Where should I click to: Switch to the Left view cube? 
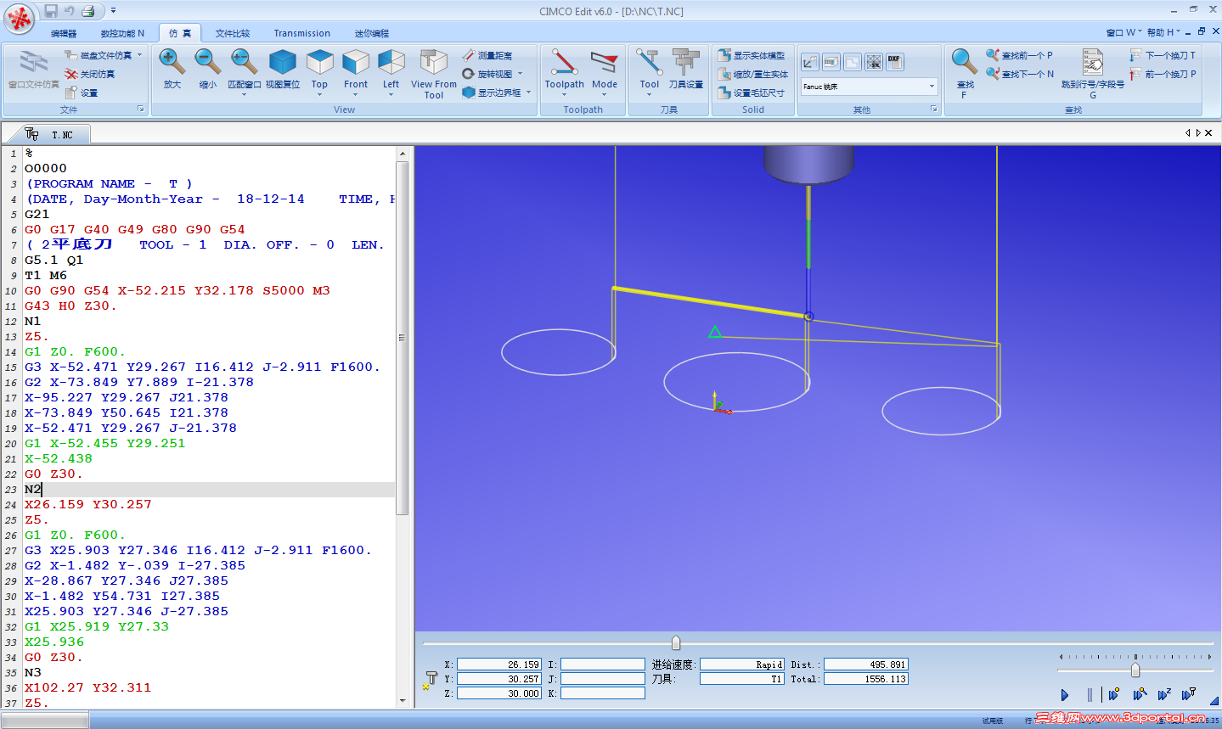pos(391,70)
